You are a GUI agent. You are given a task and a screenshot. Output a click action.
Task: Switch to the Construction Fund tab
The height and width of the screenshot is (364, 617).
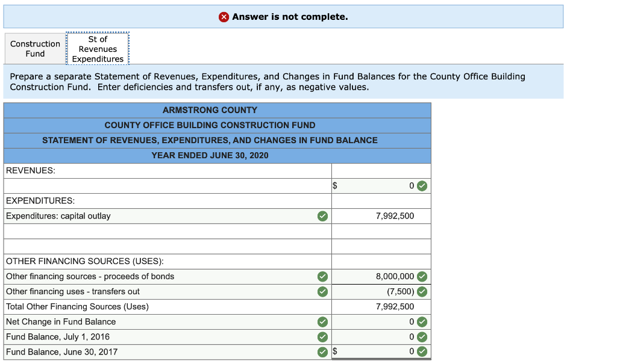34,48
